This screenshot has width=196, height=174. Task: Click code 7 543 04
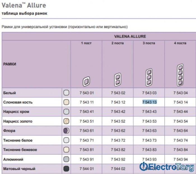pyautogui.click(x=181, y=93)
